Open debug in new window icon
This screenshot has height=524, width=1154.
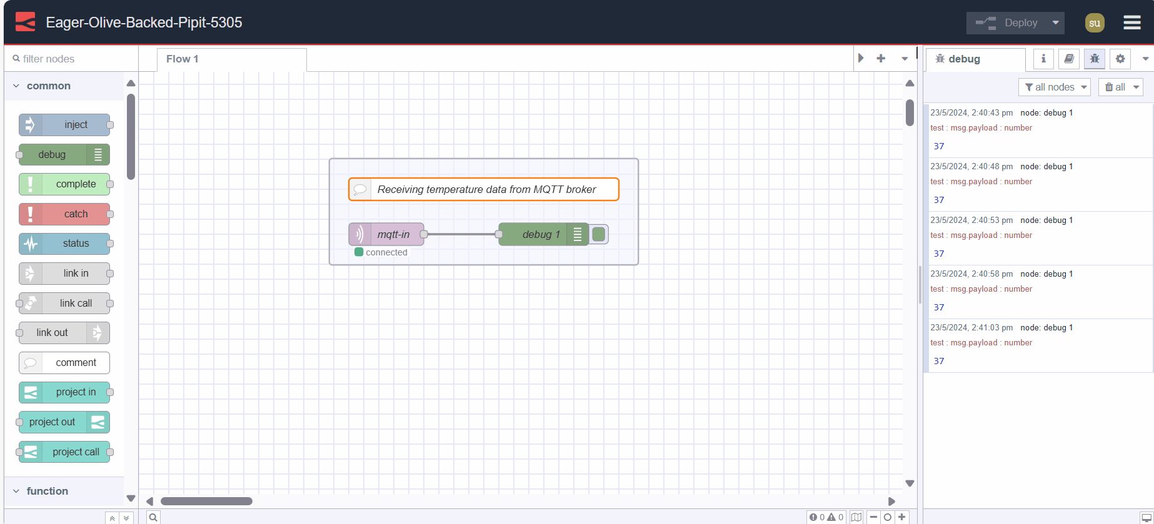pyautogui.click(x=1146, y=518)
